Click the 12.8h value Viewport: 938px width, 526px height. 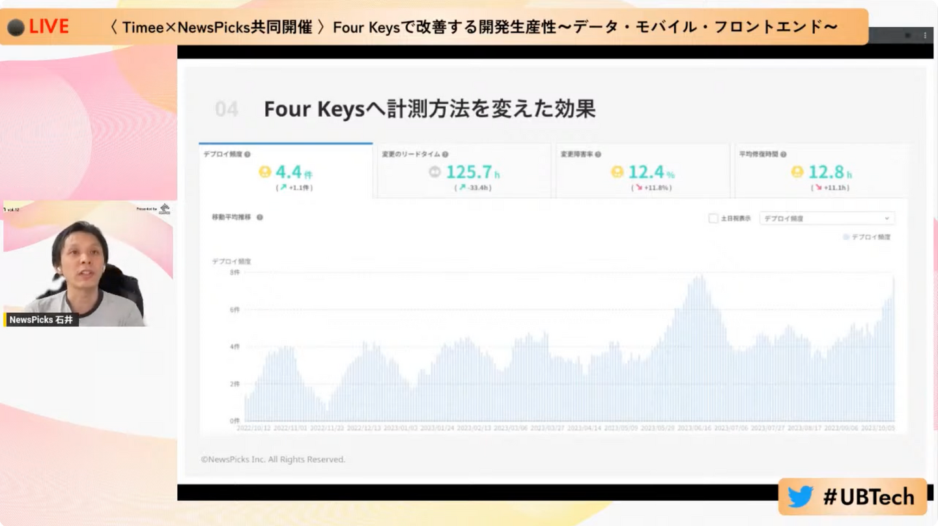830,172
